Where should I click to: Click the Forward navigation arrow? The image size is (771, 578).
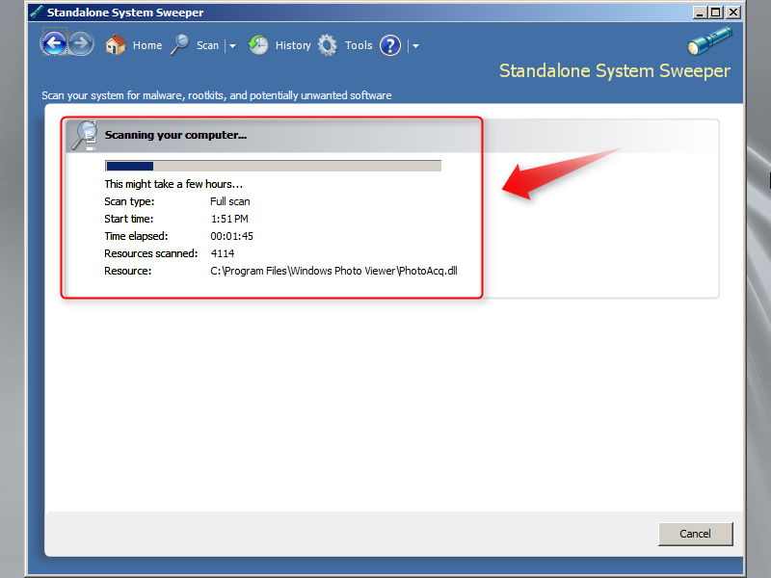tap(81, 43)
